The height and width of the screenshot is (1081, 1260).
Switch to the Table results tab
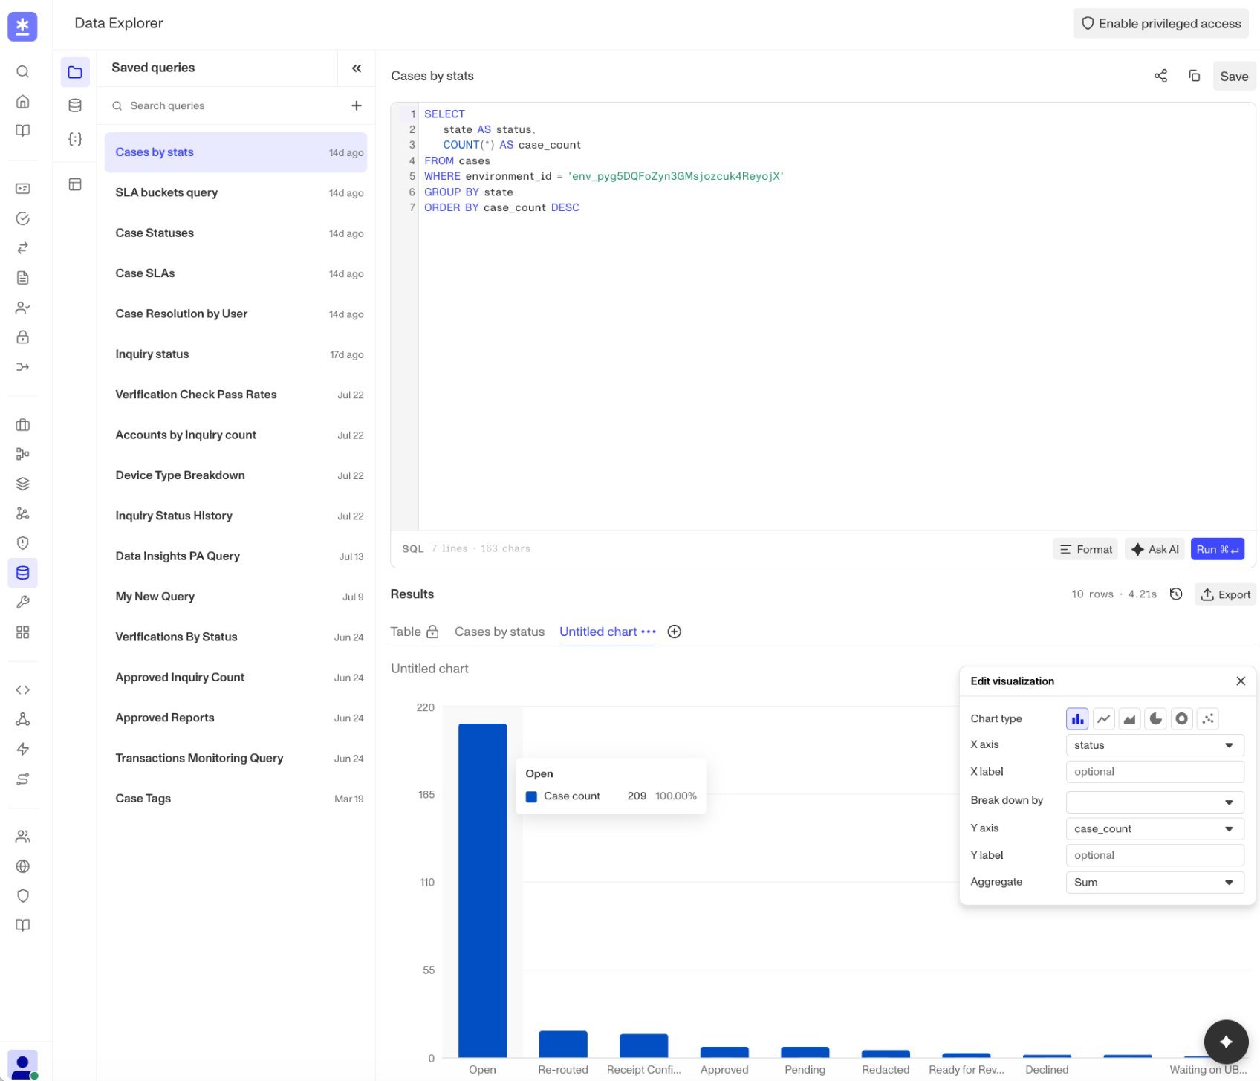(x=414, y=632)
